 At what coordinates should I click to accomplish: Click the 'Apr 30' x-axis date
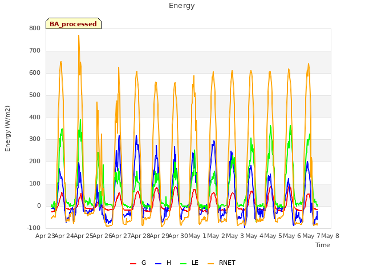(x=179, y=236)
